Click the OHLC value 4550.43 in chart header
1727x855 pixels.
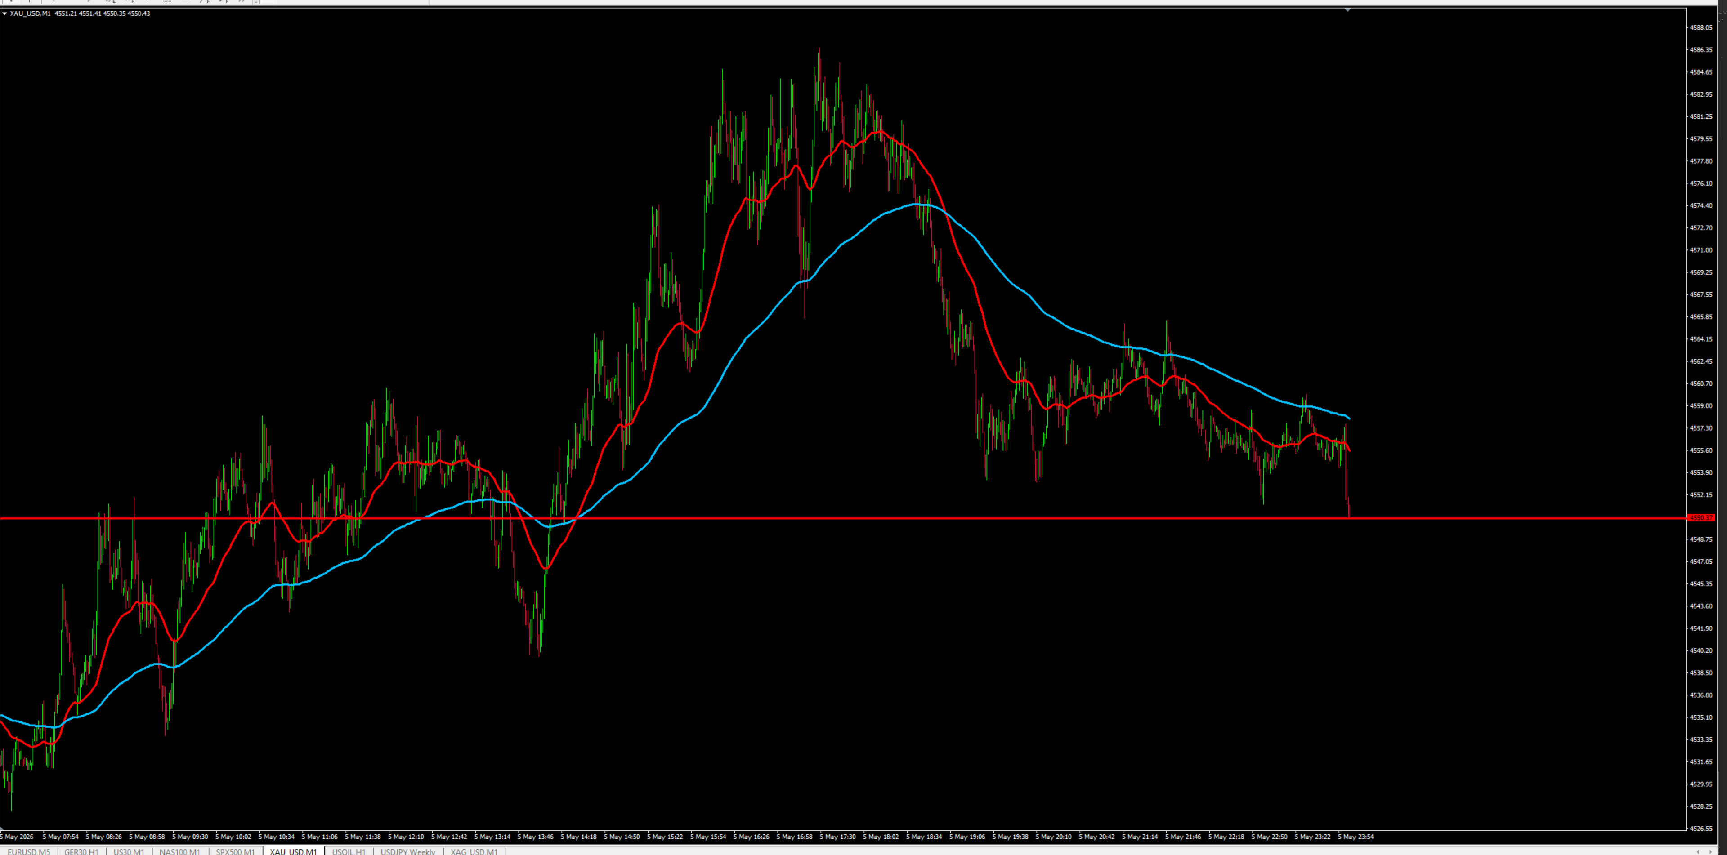[139, 13]
